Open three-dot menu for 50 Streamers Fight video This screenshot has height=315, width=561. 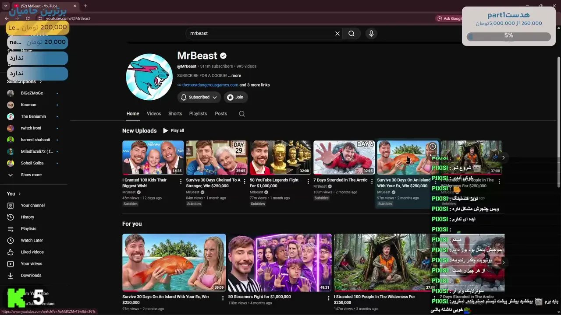click(329, 298)
